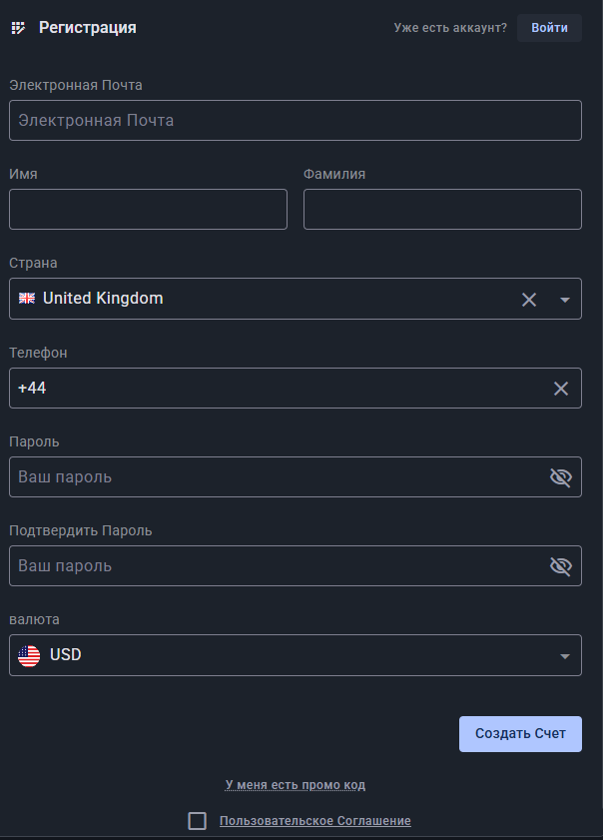
Task: Click the Войти button
Action: (x=549, y=28)
